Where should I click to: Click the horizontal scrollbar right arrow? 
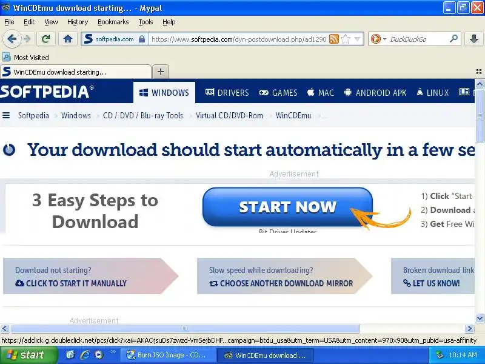click(469, 328)
